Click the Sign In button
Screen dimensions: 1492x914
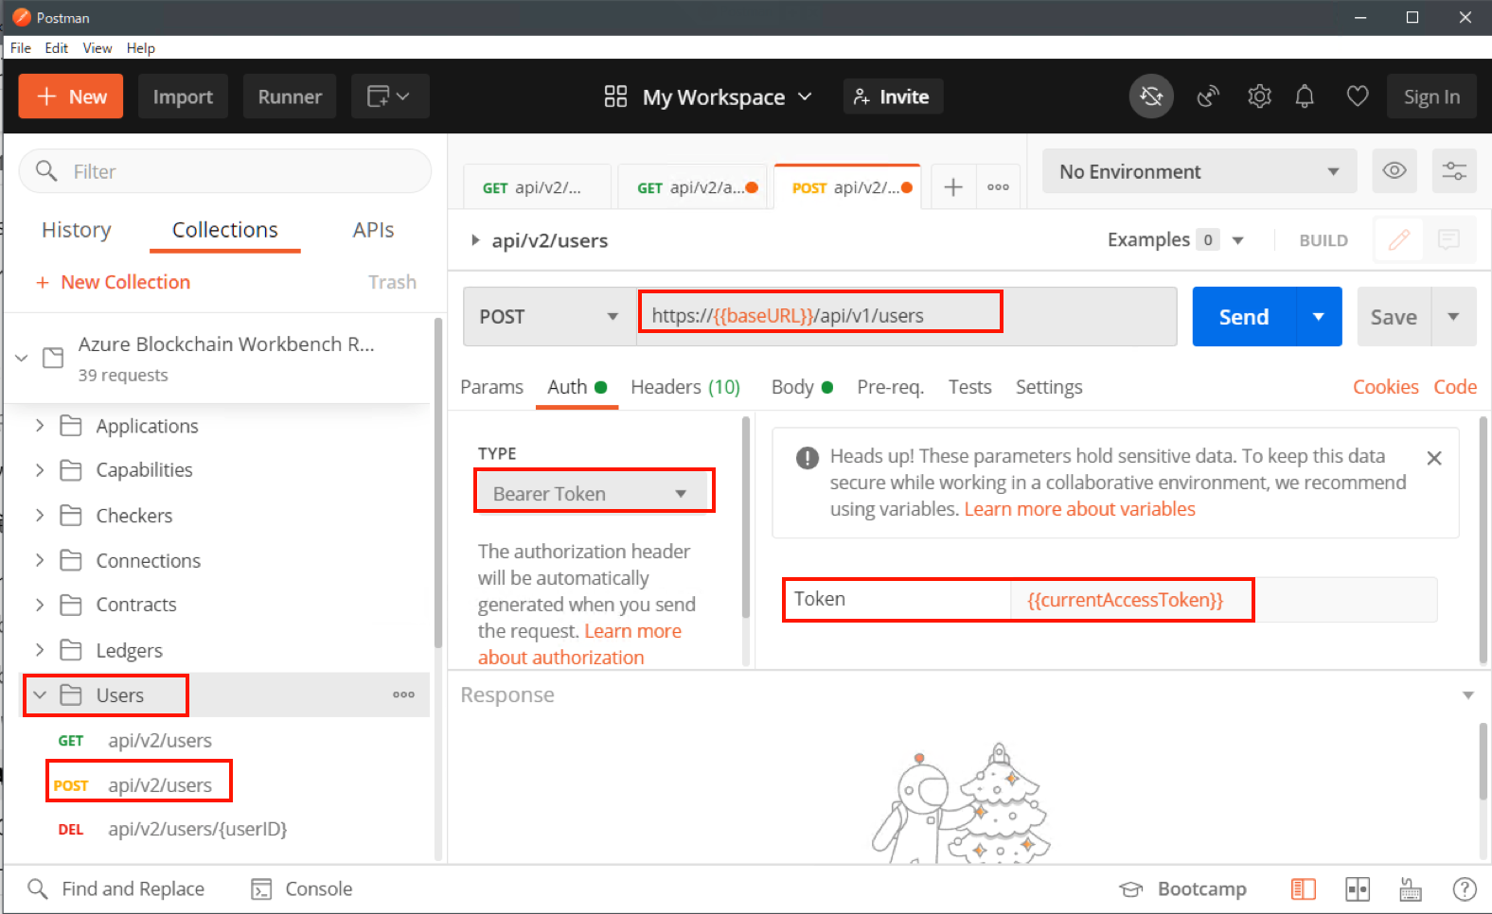click(1431, 97)
